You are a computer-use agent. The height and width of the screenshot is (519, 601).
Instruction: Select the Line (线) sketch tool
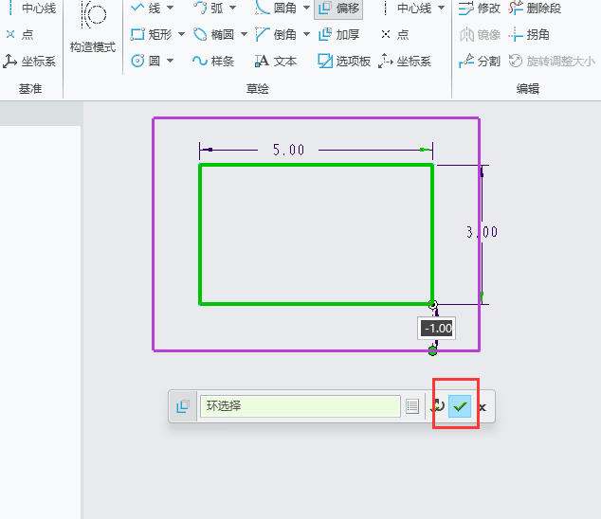[x=146, y=8]
